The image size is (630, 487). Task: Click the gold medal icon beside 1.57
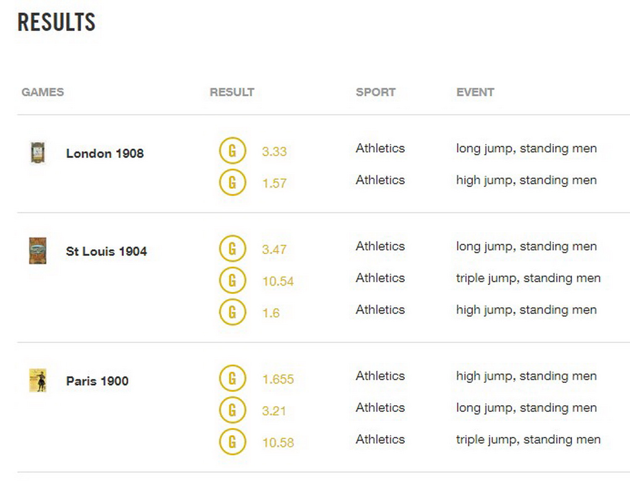pyautogui.click(x=232, y=182)
